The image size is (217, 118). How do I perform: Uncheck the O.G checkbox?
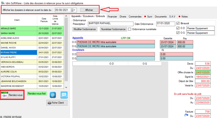click(x=178, y=33)
